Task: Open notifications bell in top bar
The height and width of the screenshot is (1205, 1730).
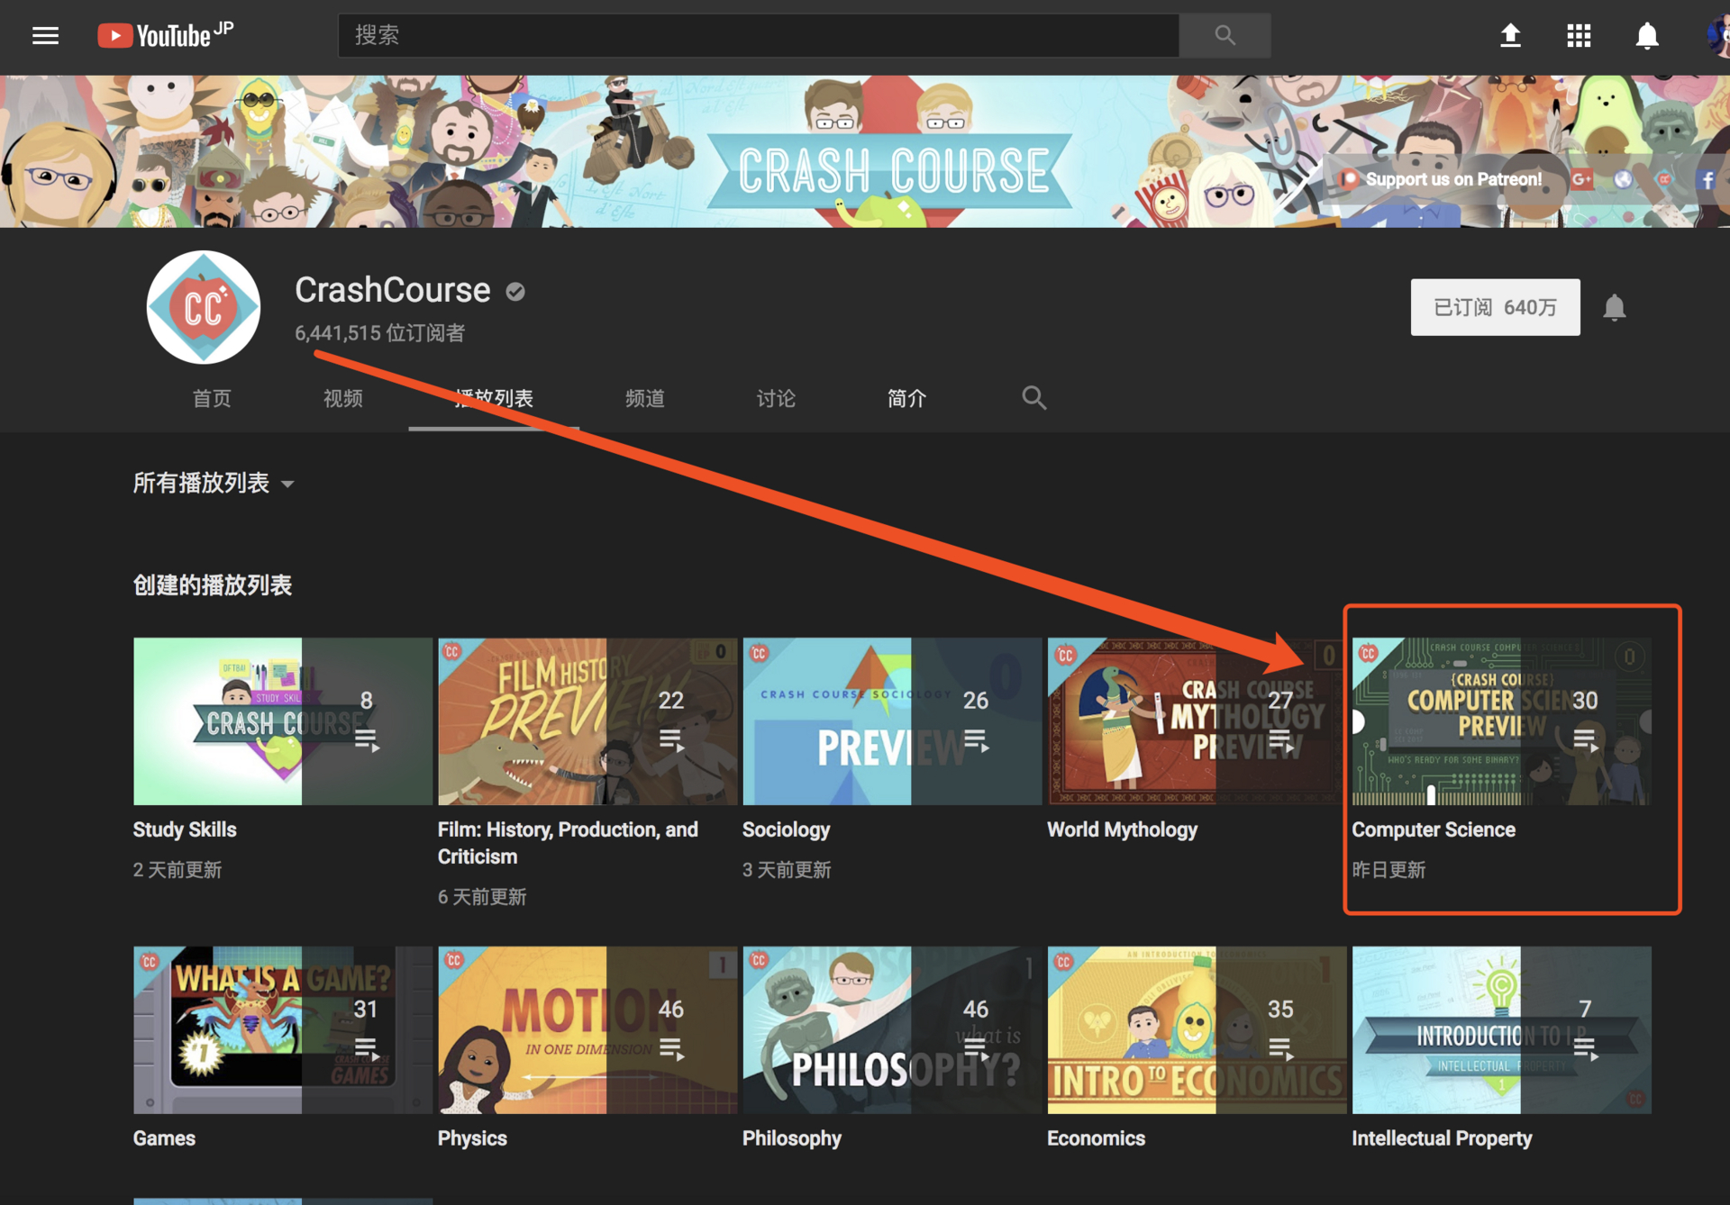Action: click(x=1647, y=35)
